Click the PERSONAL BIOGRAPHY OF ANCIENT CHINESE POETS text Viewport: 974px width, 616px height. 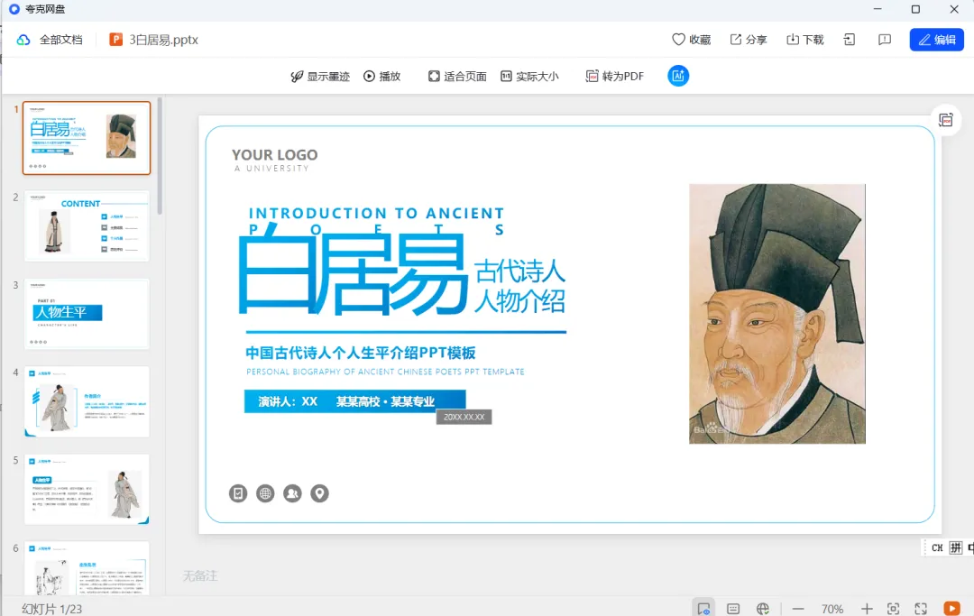coord(385,372)
